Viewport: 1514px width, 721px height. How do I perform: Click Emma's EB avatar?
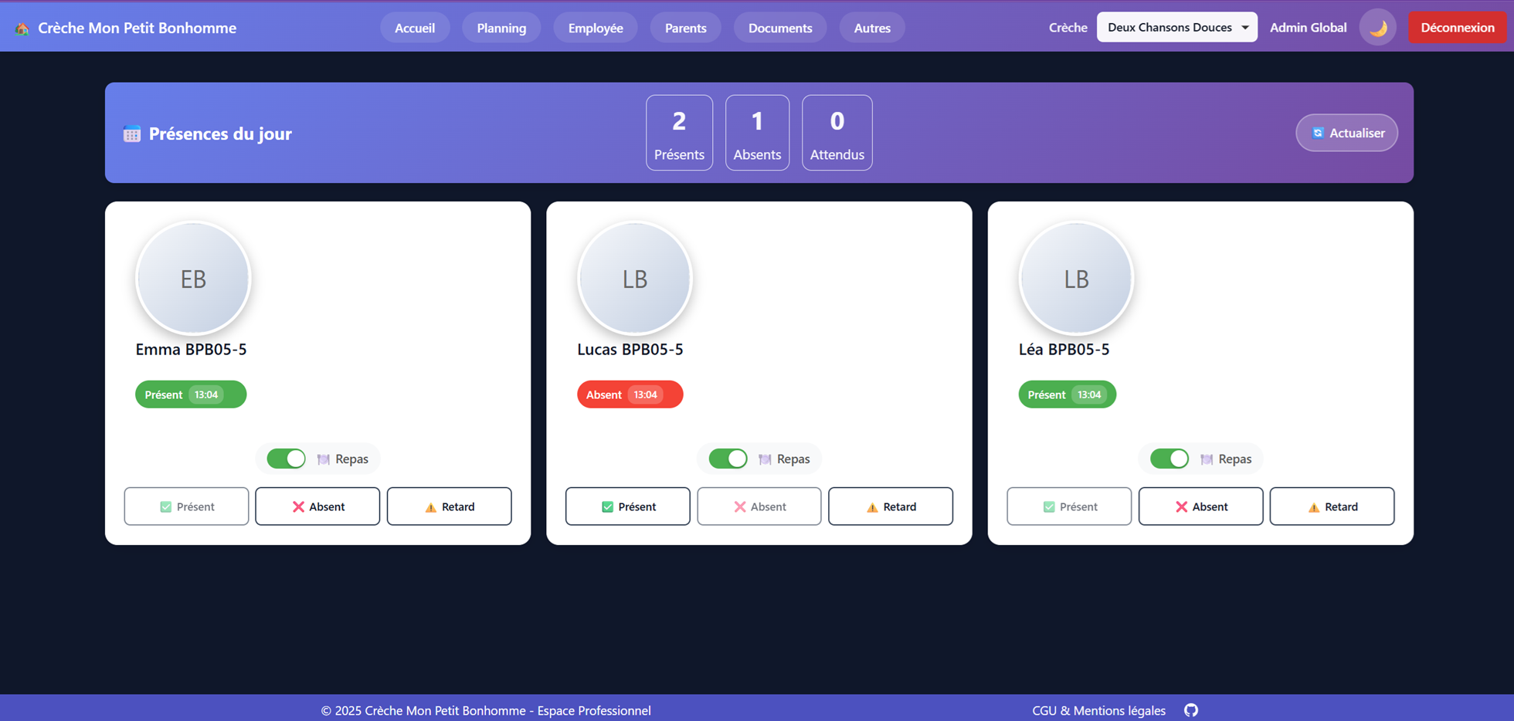[x=193, y=279]
